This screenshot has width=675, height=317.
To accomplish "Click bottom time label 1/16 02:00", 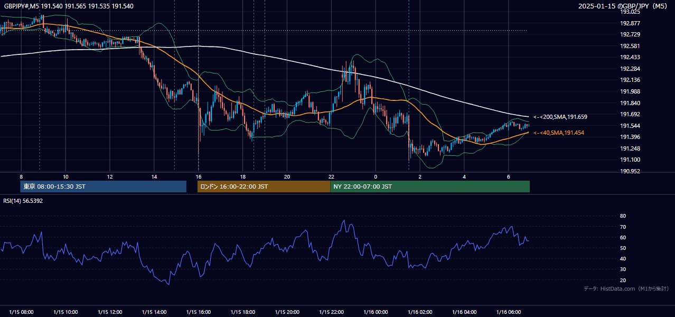I will (x=420, y=312).
